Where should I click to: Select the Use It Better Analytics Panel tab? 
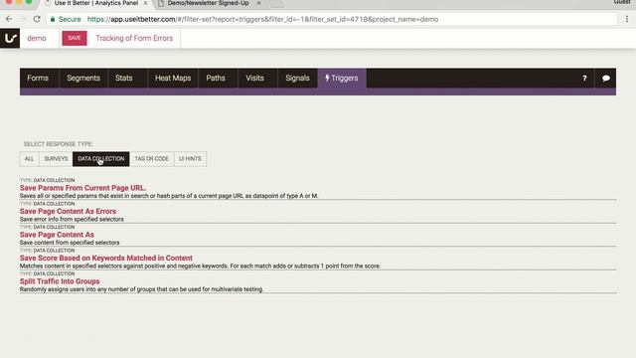[x=96, y=3]
